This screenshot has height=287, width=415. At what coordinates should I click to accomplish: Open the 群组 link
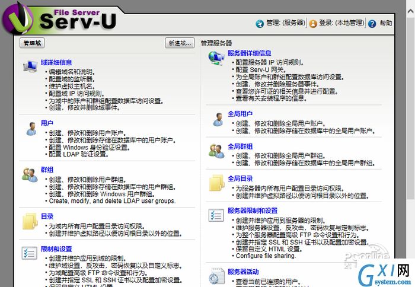click(x=47, y=170)
